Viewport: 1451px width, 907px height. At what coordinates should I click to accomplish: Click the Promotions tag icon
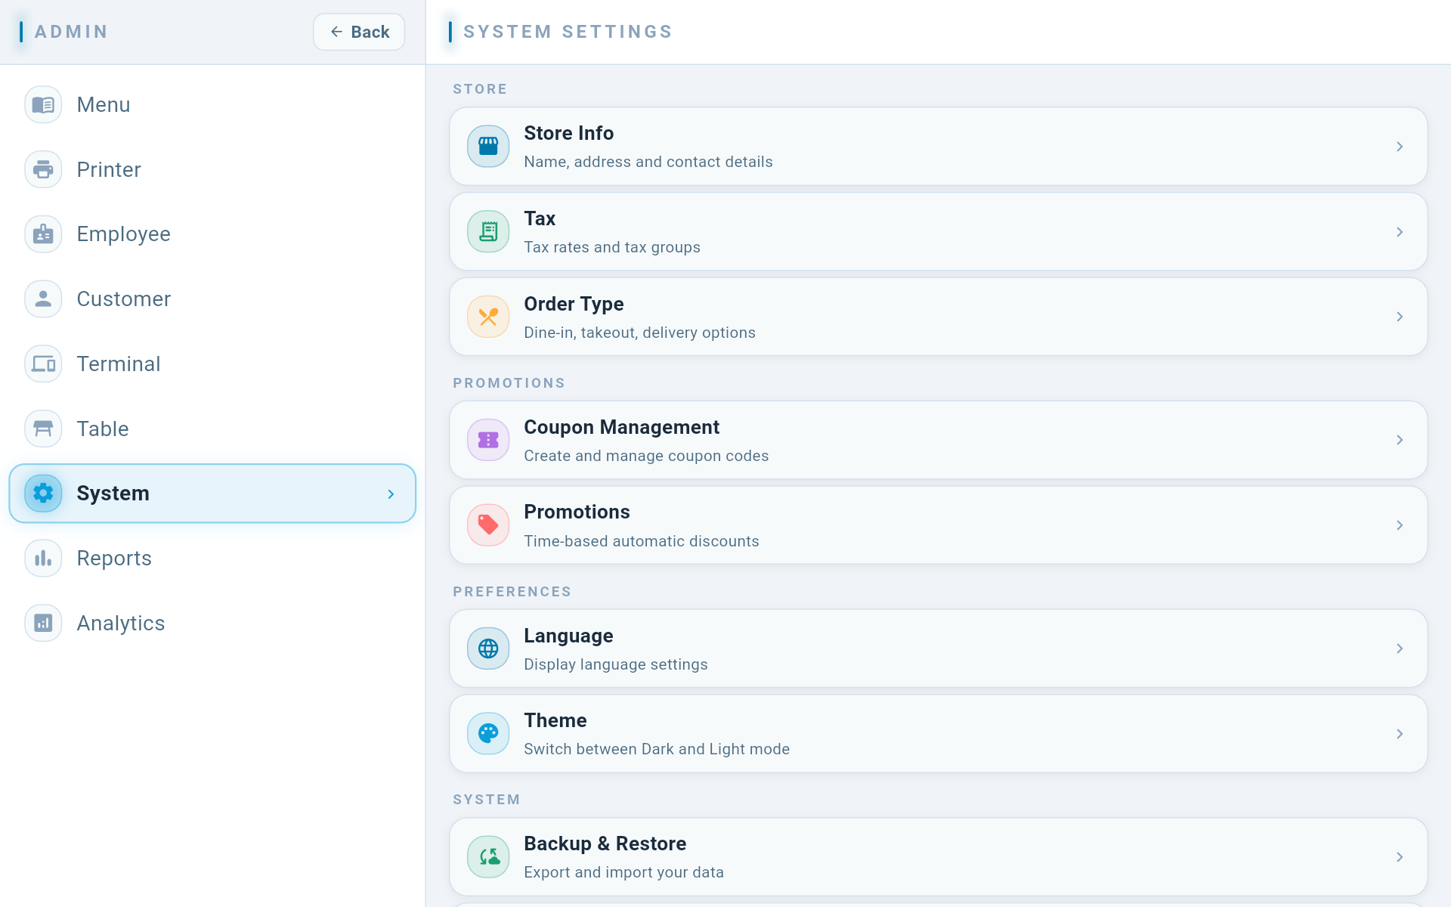[488, 525]
